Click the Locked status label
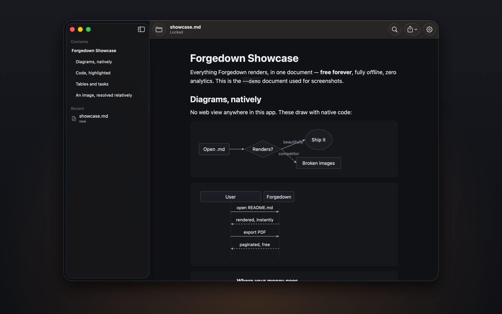 coord(176,32)
